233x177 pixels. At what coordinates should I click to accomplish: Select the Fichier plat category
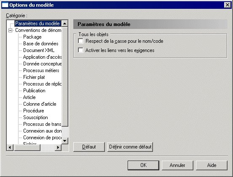click(34, 77)
